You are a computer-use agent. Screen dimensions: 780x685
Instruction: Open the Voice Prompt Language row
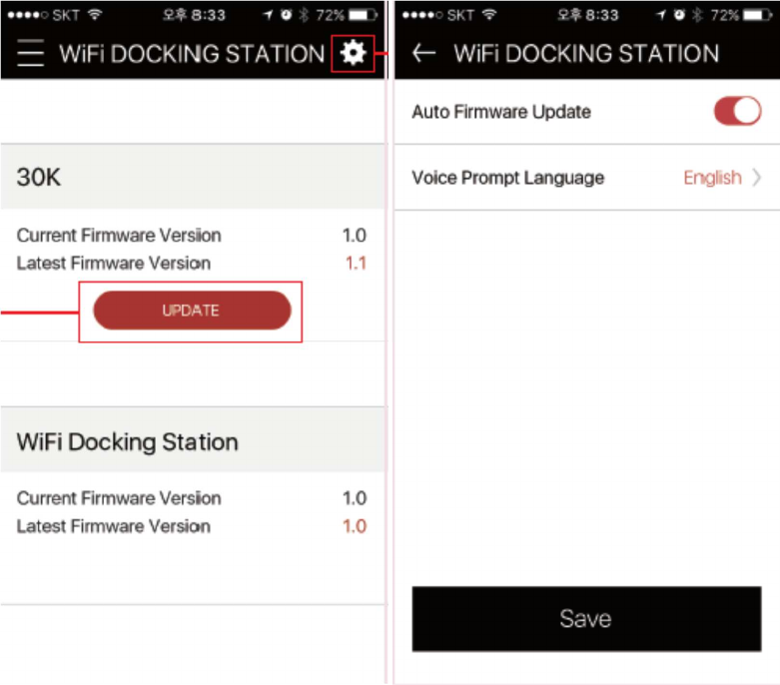[x=587, y=178]
